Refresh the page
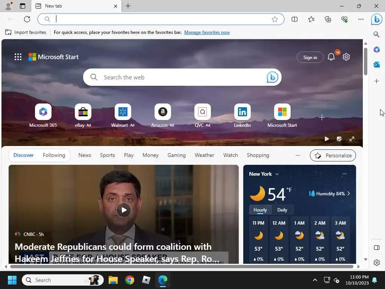Screen dimensions: 385x289 point(27,19)
